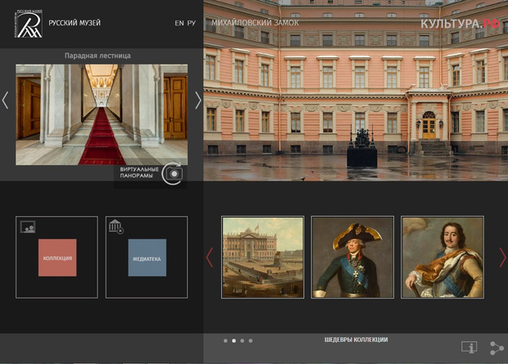The width and height of the screenshot is (508, 364).
Task: Open the Коллекция section
Action: click(57, 258)
